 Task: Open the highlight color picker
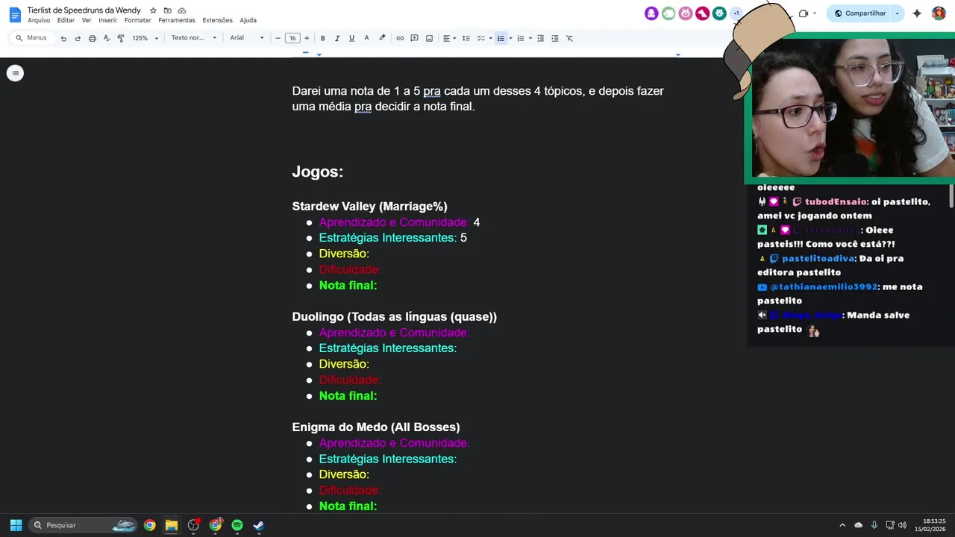point(382,38)
